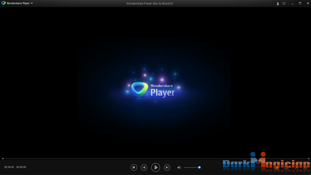Take a snapshot with the camera icon
Viewport: 311px width, 175px height.
pos(286,168)
